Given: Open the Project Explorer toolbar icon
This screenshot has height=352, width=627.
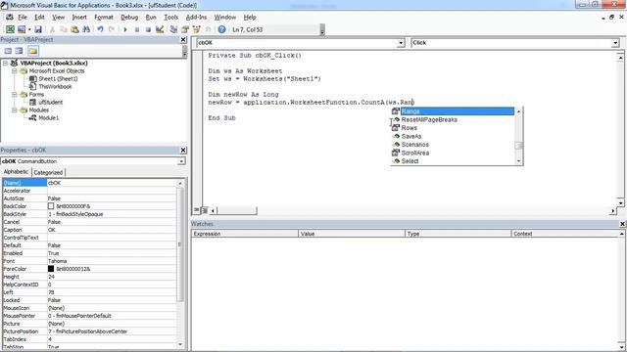Looking at the screenshot, I should click(173, 29).
